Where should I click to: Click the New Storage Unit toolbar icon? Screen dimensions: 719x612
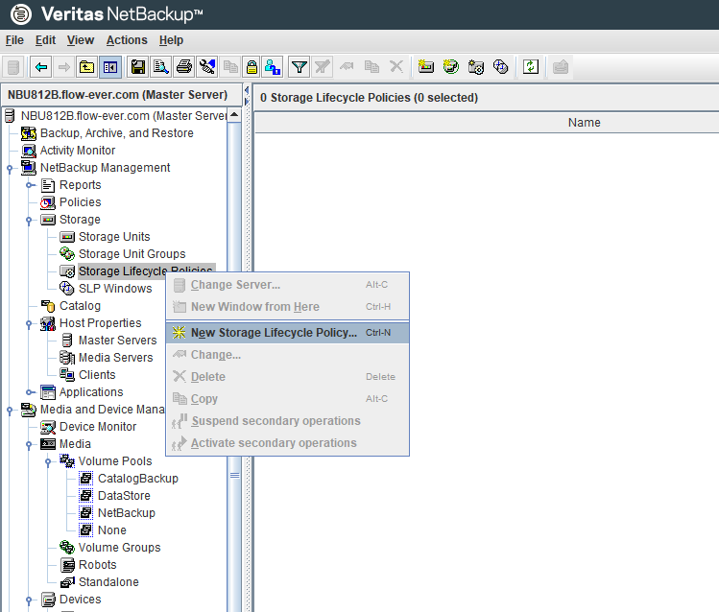pyautogui.click(x=426, y=67)
